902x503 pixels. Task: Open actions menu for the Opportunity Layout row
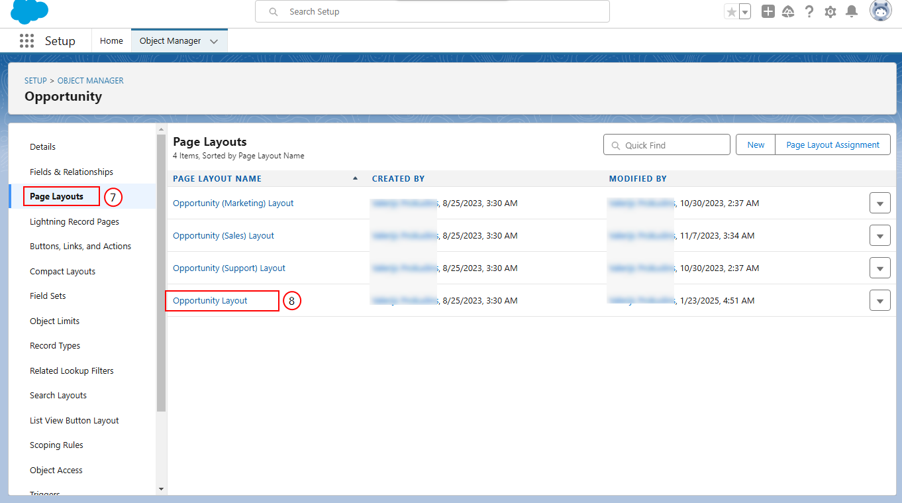pos(879,301)
